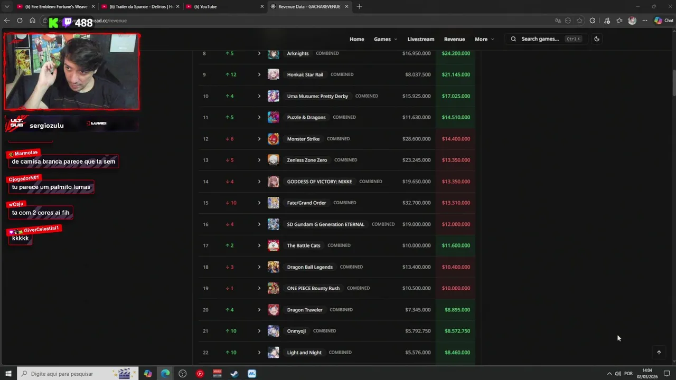Click the scroll-to-top arrow button
The image size is (676, 380).
click(x=659, y=353)
